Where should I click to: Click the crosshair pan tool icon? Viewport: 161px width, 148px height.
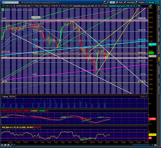pos(2,145)
